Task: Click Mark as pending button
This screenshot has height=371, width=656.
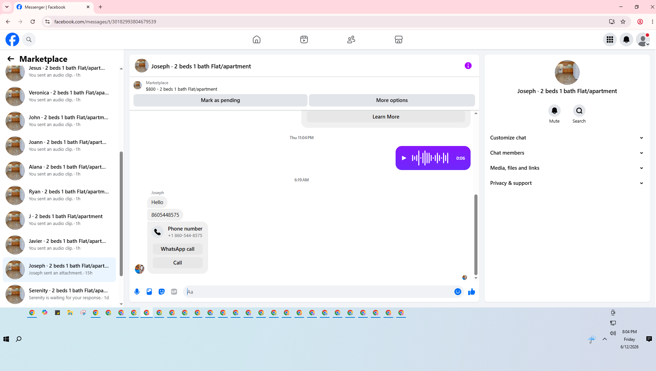Action: tap(221, 100)
